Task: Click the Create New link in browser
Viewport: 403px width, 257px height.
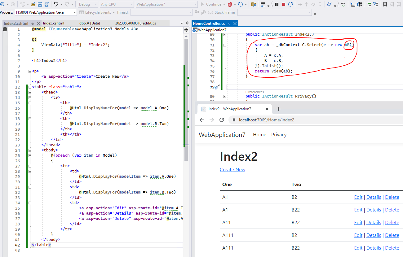Action: click(x=232, y=170)
